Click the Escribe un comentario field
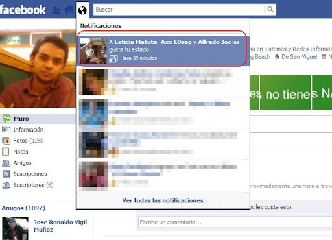This screenshot has width=332, height=240. [x=235, y=222]
